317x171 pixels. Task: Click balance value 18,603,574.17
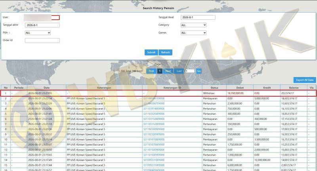pyautogui.click(x=289, y=99)
